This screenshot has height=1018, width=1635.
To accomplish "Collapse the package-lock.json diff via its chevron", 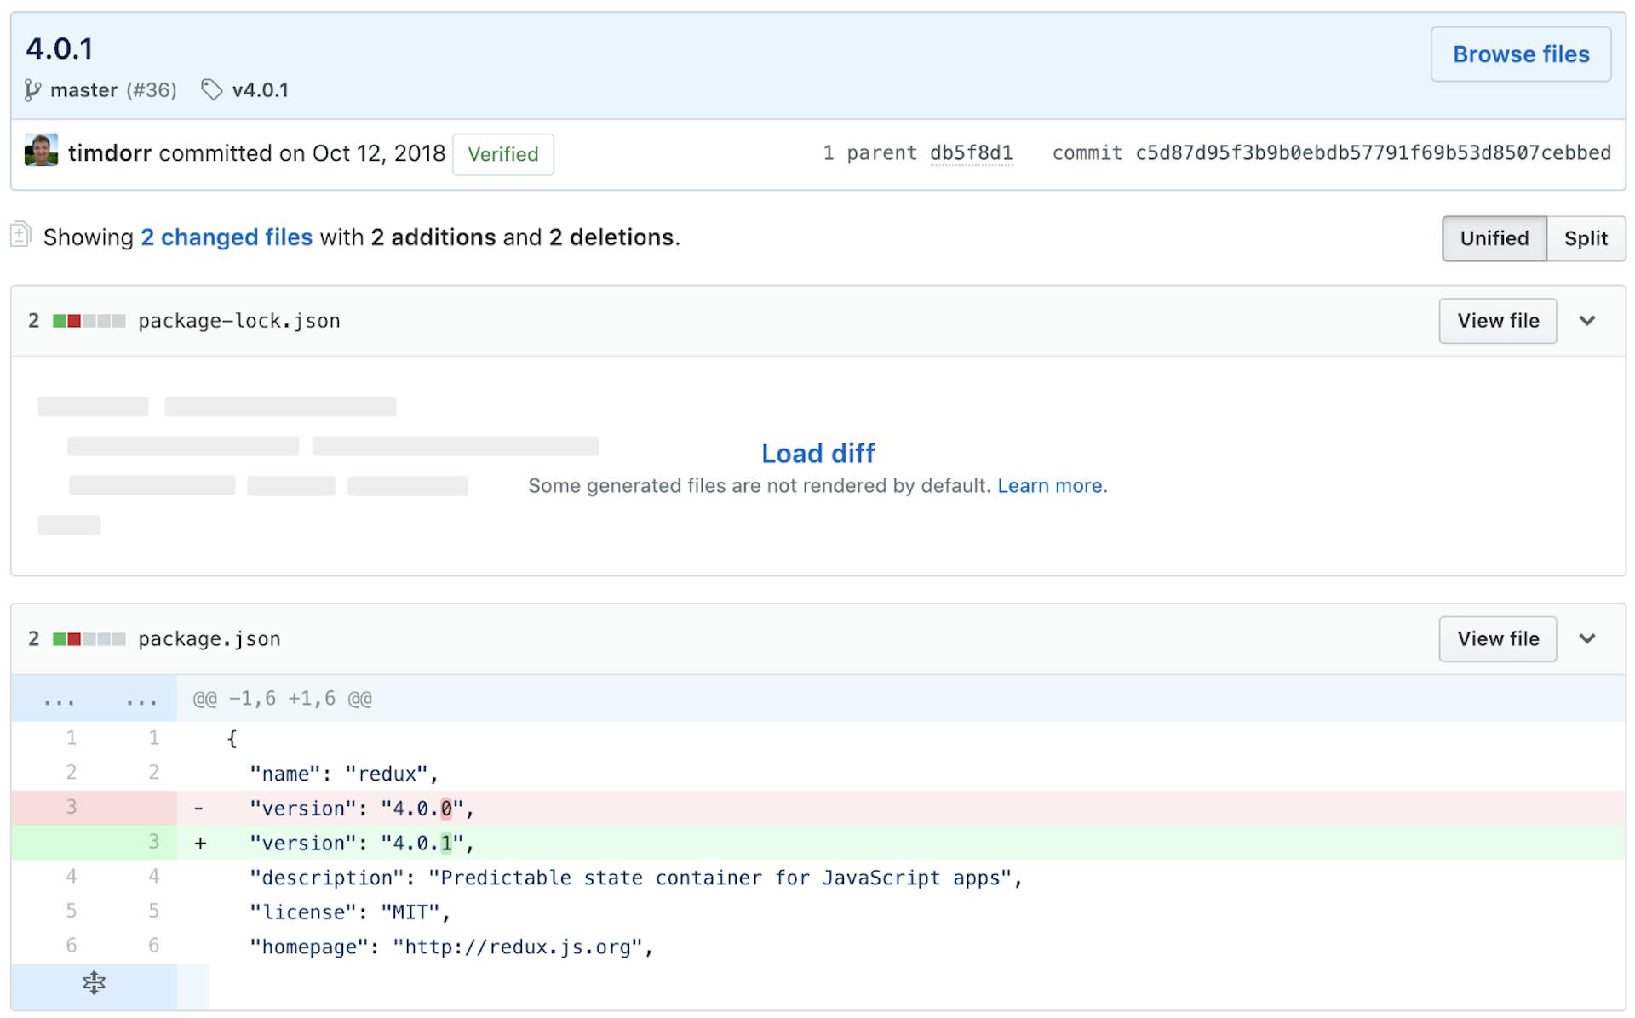I will pyautogui.click(x=1588, y=321).
